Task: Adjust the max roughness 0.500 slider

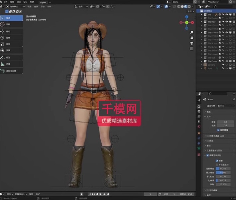Action: [223, 173]
